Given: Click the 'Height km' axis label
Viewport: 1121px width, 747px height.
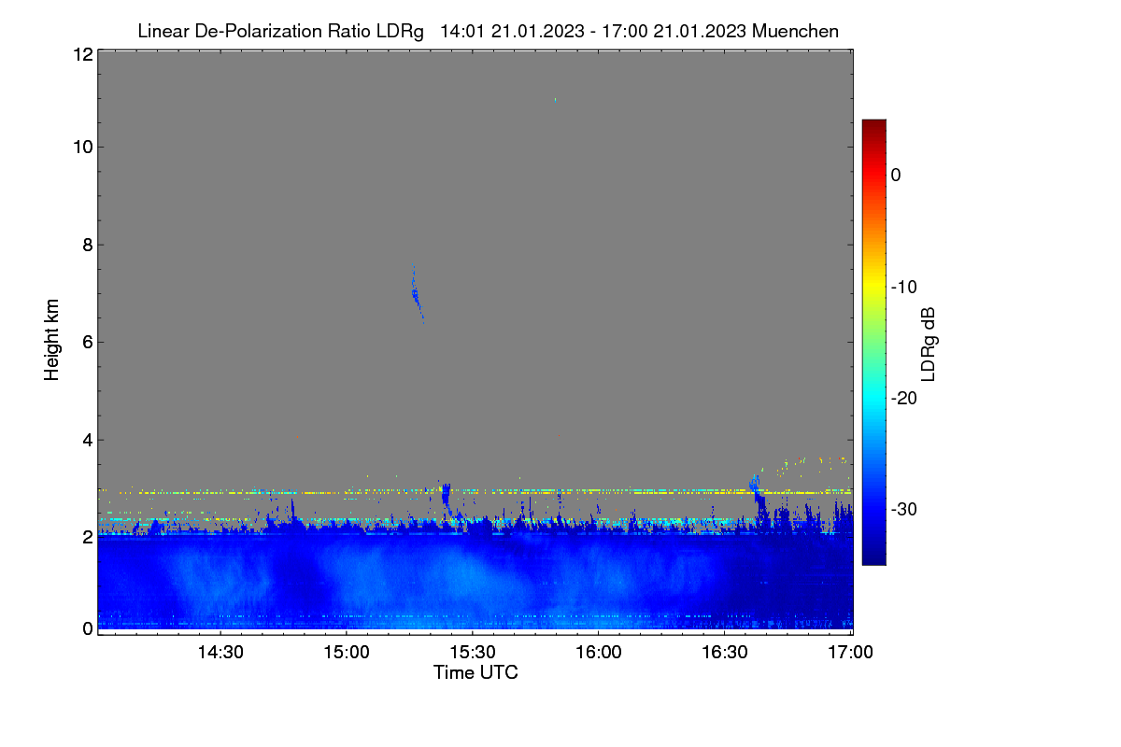Looking at the screenshot, I should pos(52,340).
